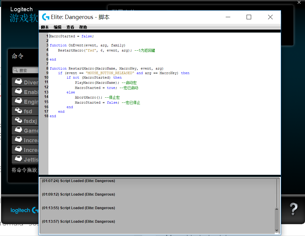Click the output log scroll up arrow

277,209
